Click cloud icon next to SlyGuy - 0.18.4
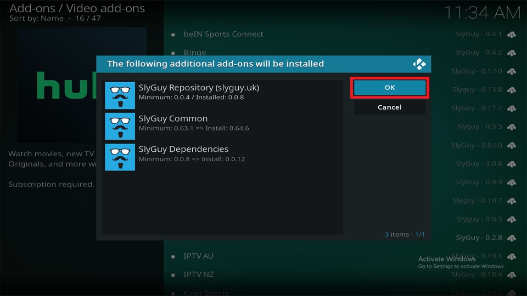Image resolution: width=527 pixels, height=296 pixels. 512,275
